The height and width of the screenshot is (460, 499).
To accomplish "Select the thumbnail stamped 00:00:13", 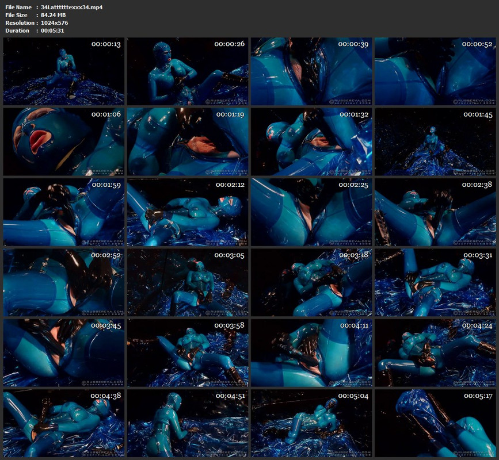I will pyautogui.click(x=64, y=71).
